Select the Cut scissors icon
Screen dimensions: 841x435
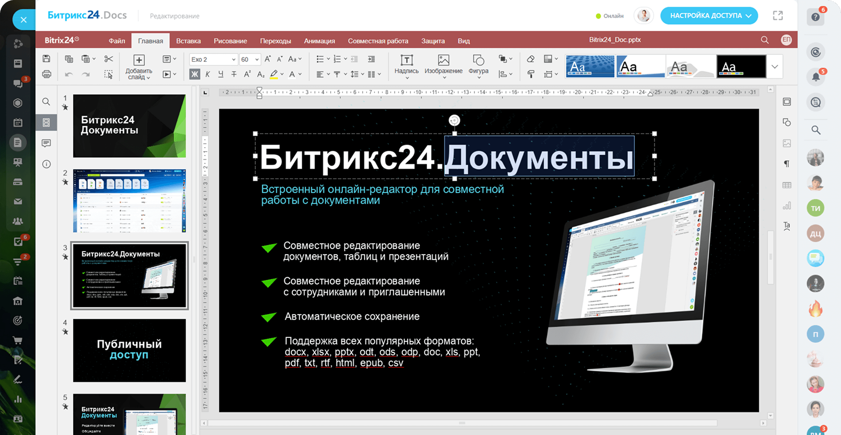pyautogui.click(x=108, y=59)
